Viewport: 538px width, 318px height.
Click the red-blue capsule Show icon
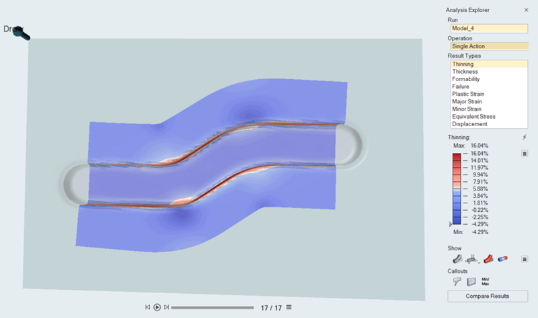click(x=502, y=258)
